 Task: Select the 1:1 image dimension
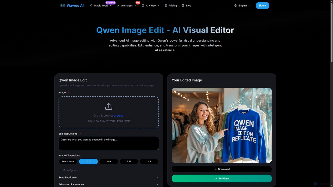click(88, 162)
